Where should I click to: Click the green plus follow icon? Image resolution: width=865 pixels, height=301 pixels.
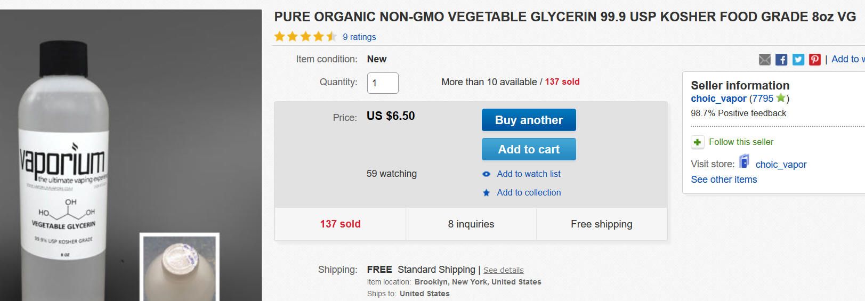(x=697, y=142)
